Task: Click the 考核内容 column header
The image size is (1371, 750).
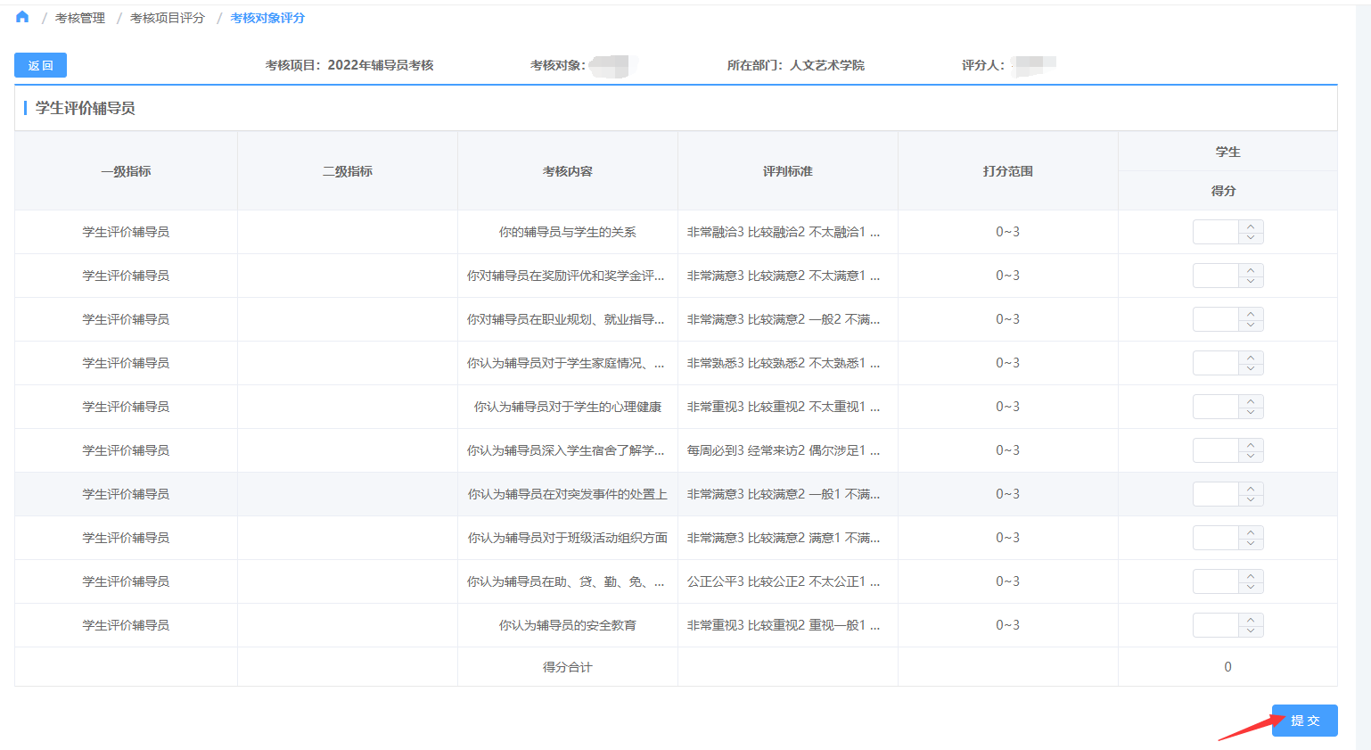Action: tap(568, 171)
